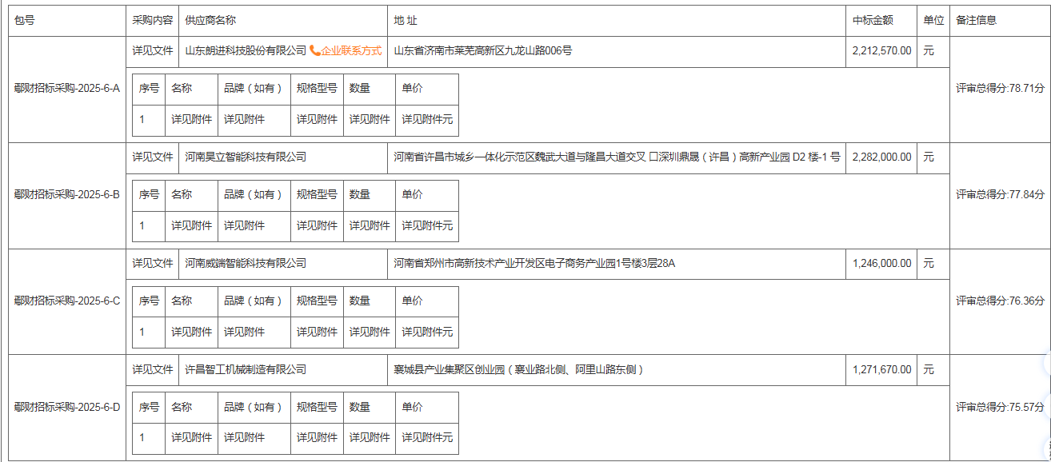
Task: Click 品牌（如有）header in package 2025-6-B subtable
Action: (254, 194)
